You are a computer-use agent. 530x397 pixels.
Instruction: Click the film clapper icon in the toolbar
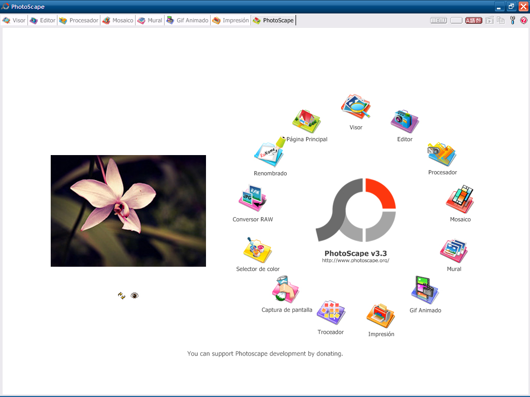coord(490,20)
